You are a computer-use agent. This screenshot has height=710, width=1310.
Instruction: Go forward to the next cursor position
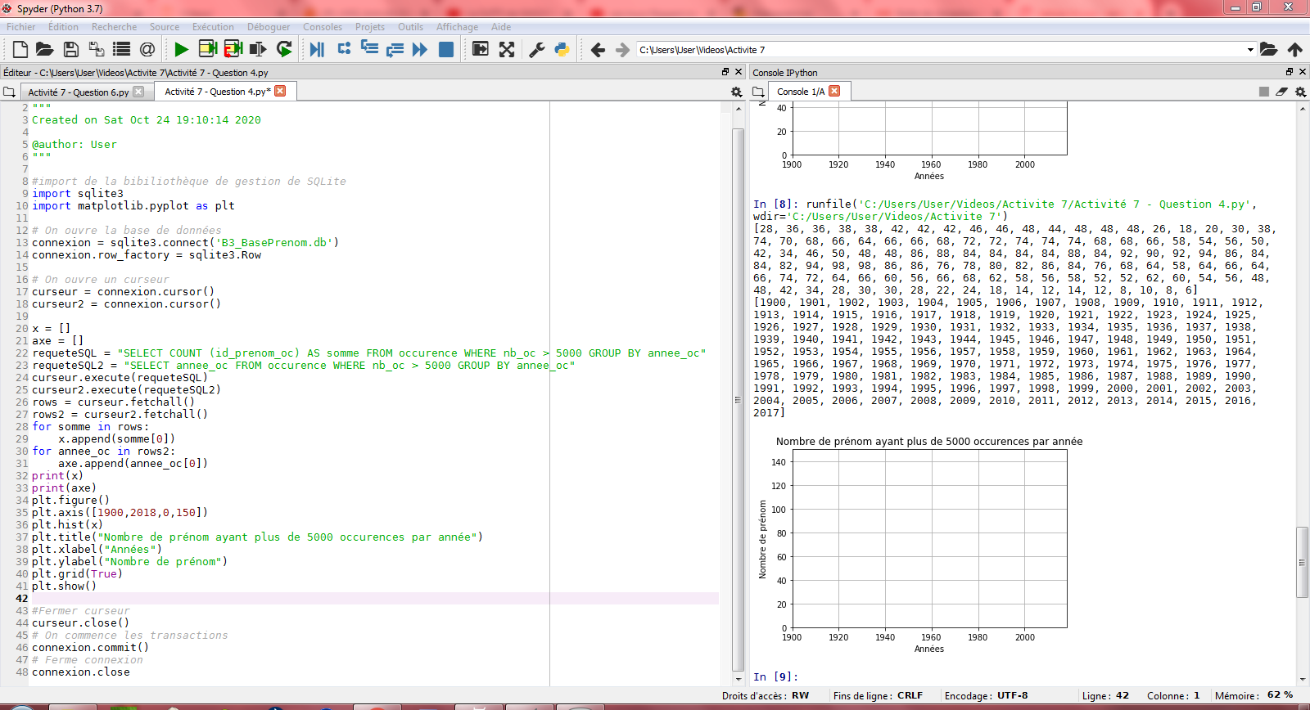tap(622, 50)
